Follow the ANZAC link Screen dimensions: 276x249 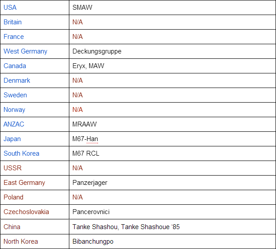14,124
